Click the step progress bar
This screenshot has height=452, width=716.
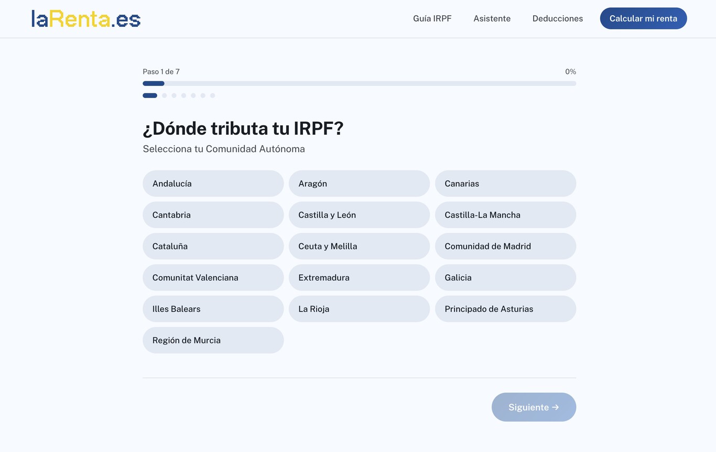(x=359, y=83)
